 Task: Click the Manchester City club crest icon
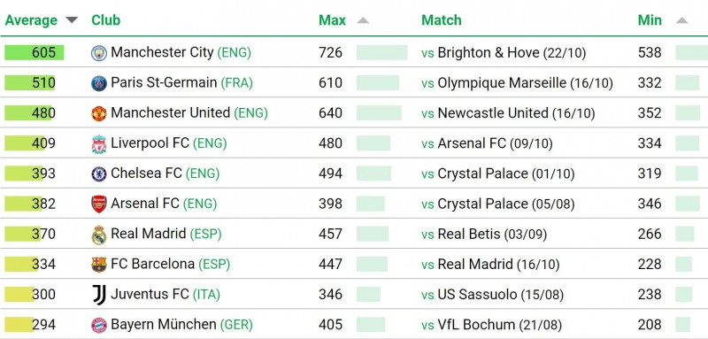(x=99, y=53)
